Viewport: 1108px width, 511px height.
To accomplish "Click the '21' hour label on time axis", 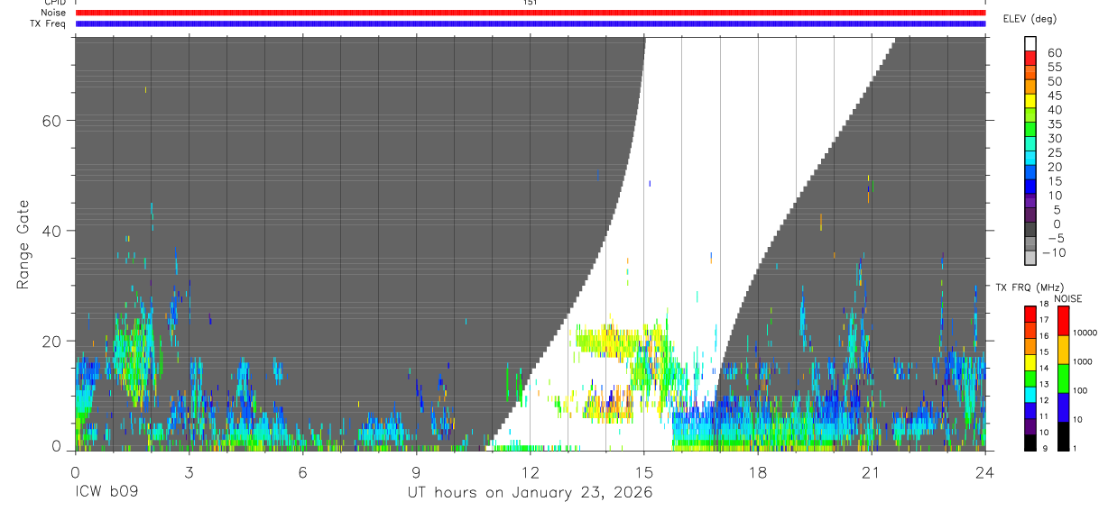I will [x=871, y=472].
